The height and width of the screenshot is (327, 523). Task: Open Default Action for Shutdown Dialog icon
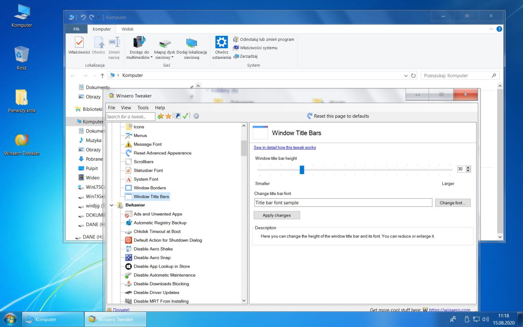pyautogui.click(x=129, y=240)
